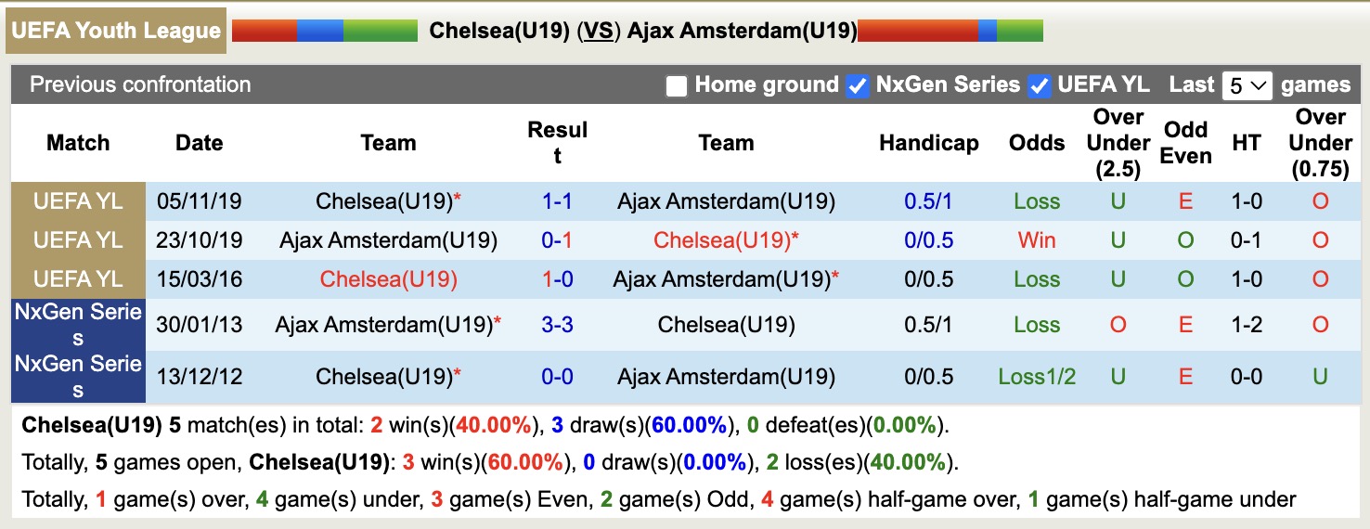Uncheck the NxGen Series filter
Screen dimensions: 1370x529
click(x=858, y=86)
